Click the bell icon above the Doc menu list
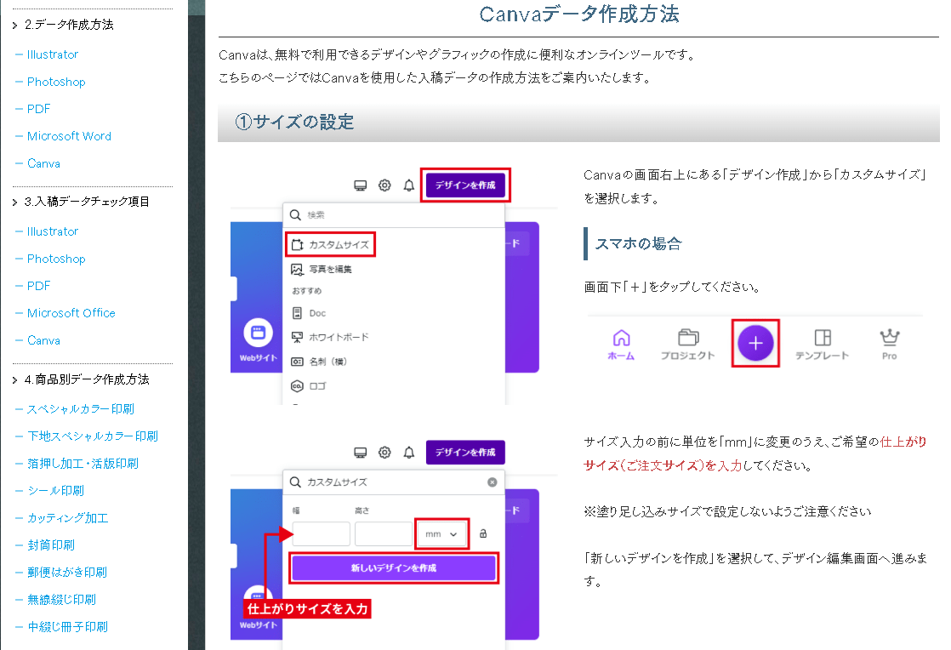Viewport: 951px width, 650px height. pos(409,185)
